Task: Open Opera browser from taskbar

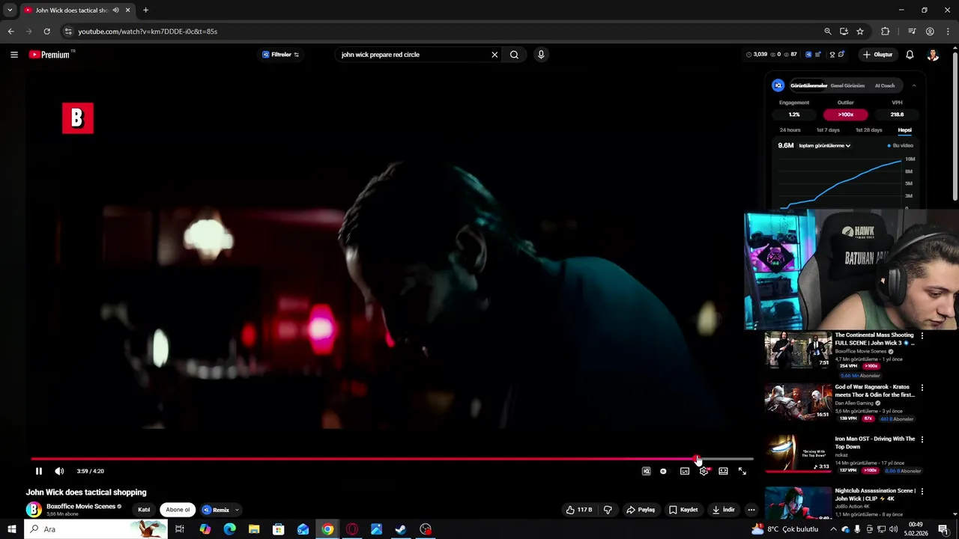Action: 352,529
